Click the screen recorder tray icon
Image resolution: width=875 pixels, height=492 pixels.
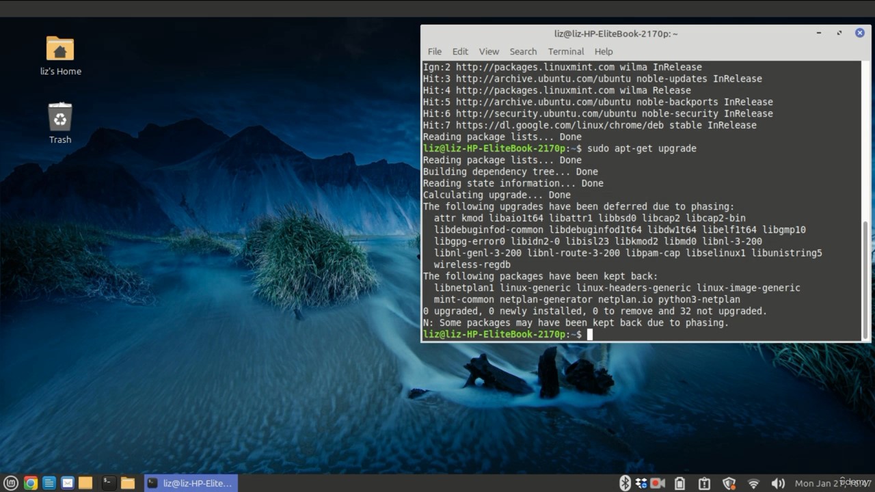[x=658, y=483]
